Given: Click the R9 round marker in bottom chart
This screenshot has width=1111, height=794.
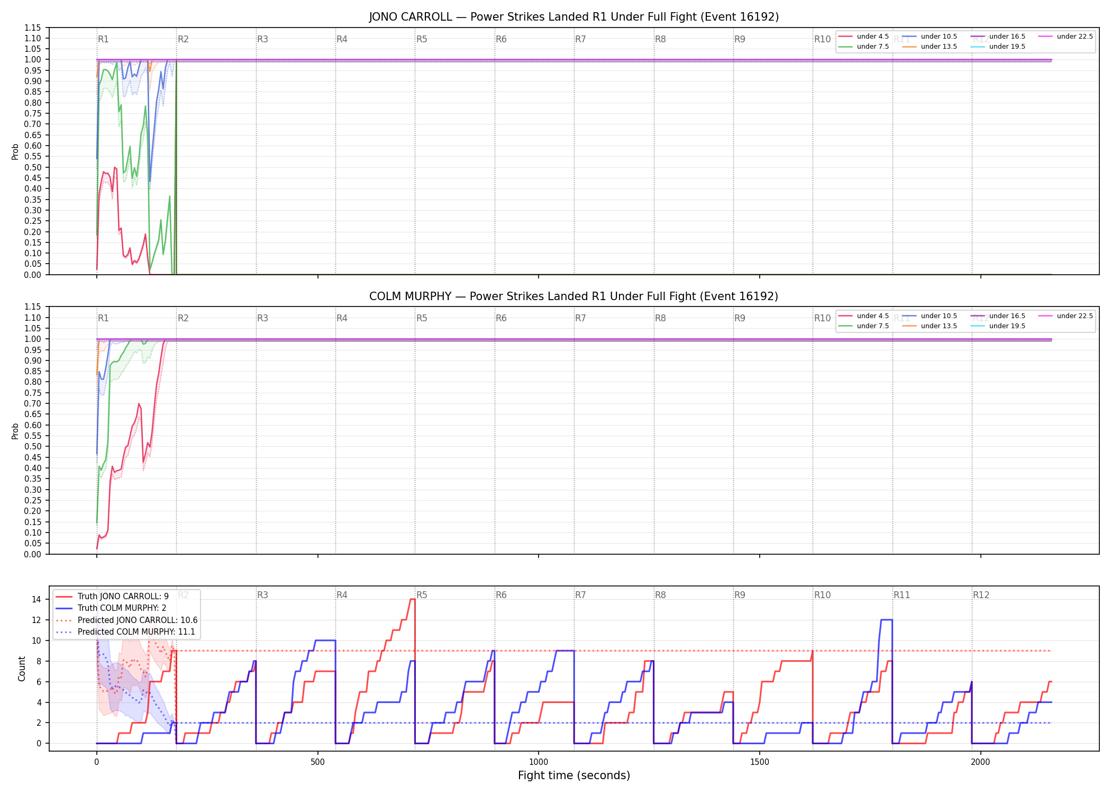Looking at the screenshot, I should point(740,595).
